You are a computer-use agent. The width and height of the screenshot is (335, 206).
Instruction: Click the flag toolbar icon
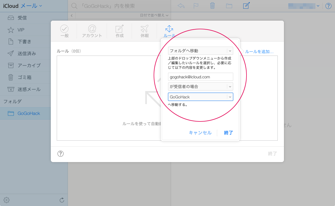pyautogui.click(x=196, y=6)
